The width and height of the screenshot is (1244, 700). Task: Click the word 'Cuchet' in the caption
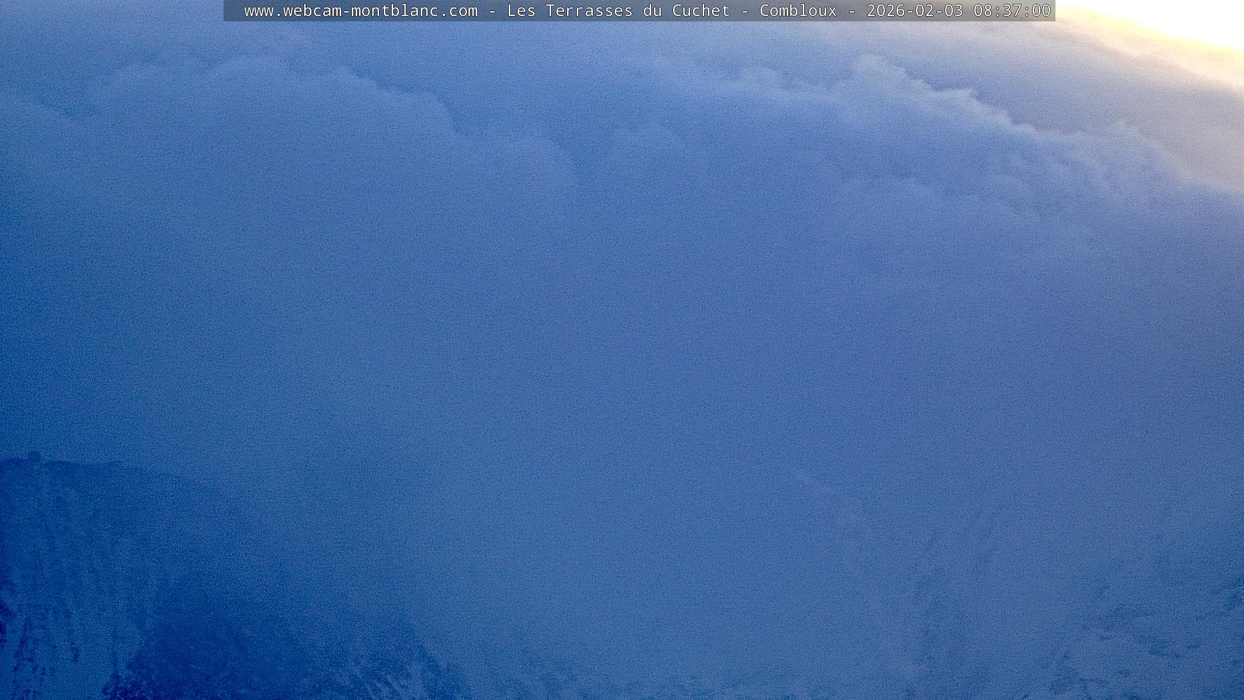coord(701,11)
